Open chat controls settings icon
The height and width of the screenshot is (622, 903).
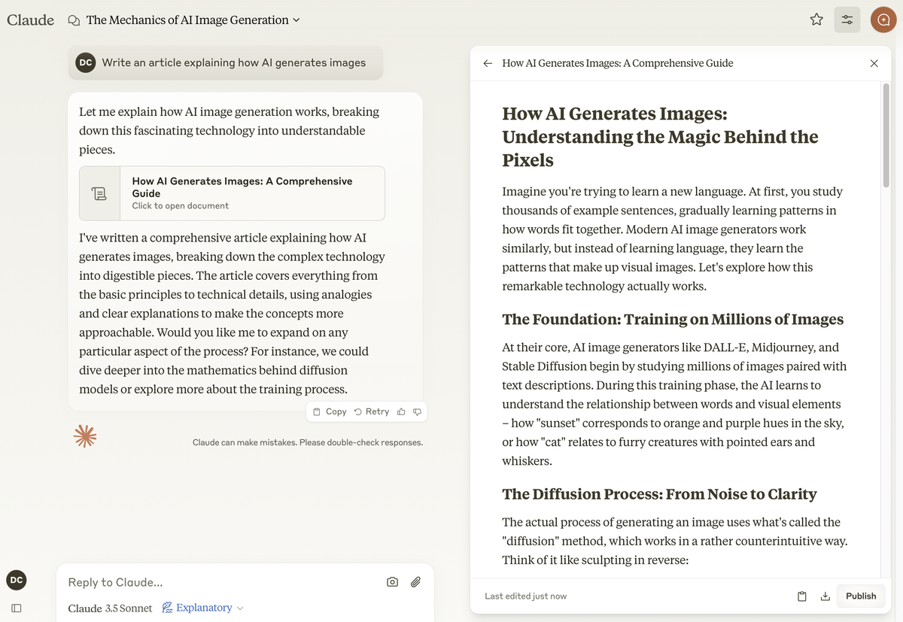click(847, 20)
